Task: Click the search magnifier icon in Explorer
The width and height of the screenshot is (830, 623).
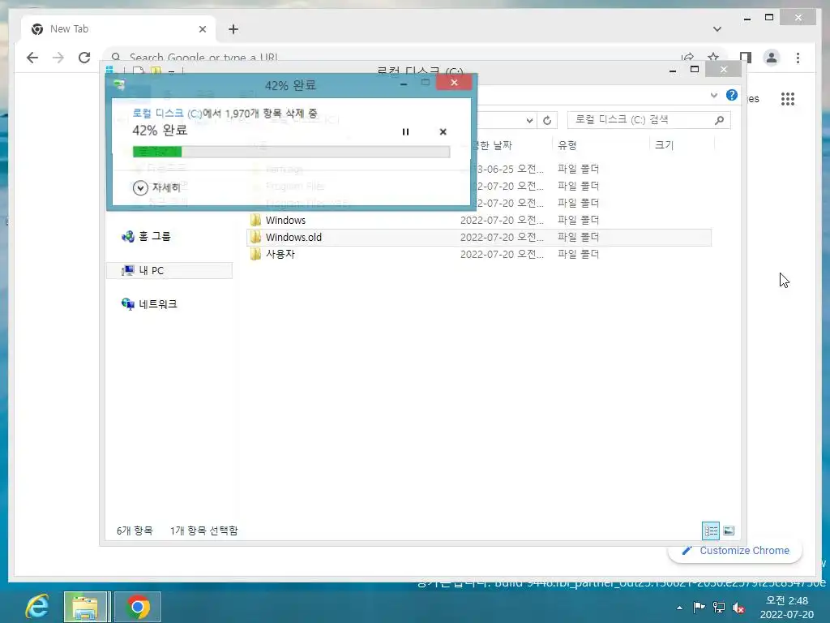Action: [x=720, y=120]
